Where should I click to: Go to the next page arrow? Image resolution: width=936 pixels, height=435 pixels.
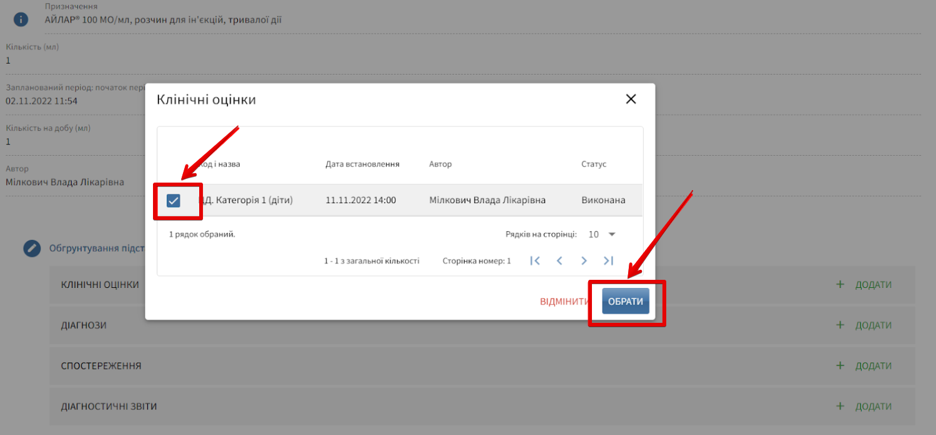(x=584, y=261)
